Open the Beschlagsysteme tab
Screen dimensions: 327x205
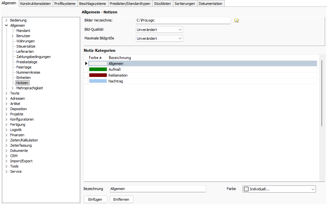click(x=92, y=4)
